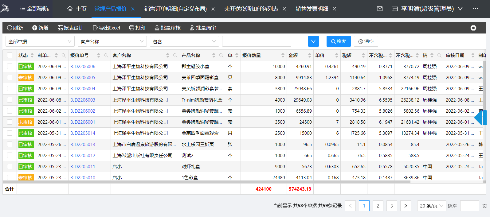Check the row checkbox for BJD2206006

(10, 66)
